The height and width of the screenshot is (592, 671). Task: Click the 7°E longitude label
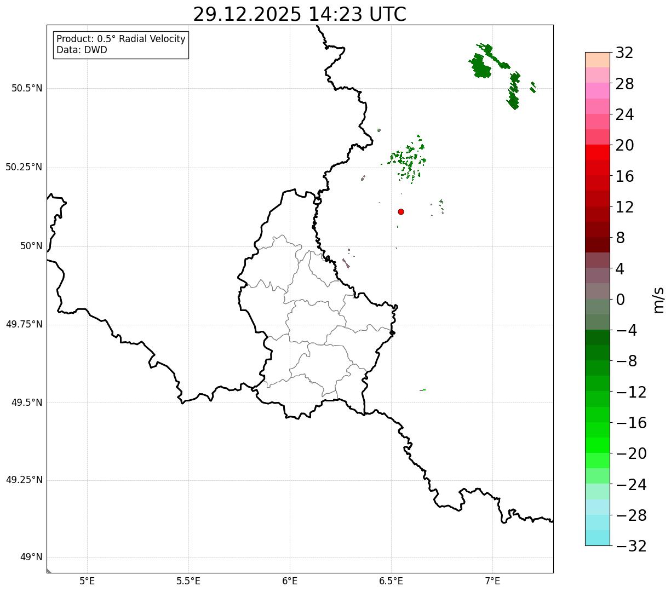(492, 581)
